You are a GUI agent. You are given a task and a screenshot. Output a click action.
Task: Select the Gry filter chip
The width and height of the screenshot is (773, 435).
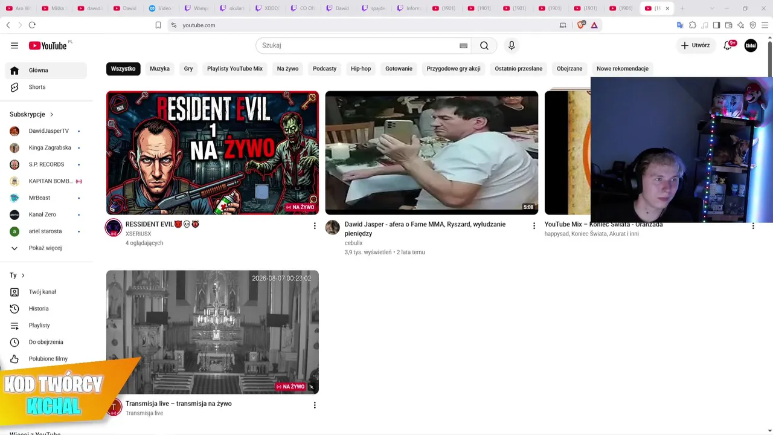point(188,69)
